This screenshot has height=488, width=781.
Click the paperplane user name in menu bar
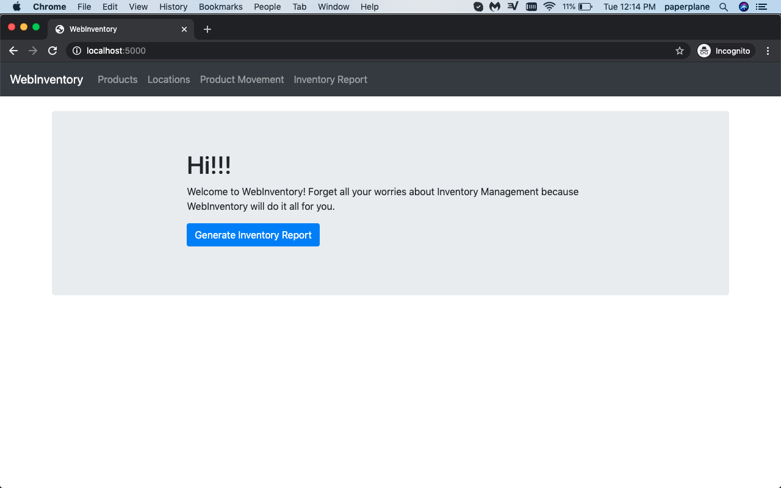pyautogui.click(x=687, y=7)
